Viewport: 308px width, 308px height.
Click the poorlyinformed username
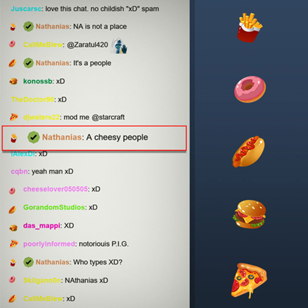[x=49, y=244]
